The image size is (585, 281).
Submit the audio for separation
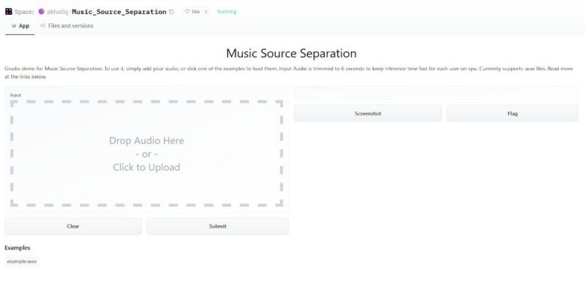click(x=218, y=226)
